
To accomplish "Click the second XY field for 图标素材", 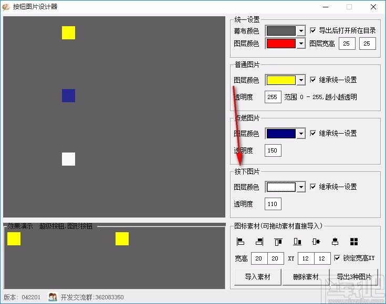I will pyautogui.click(x=322, y=258).
